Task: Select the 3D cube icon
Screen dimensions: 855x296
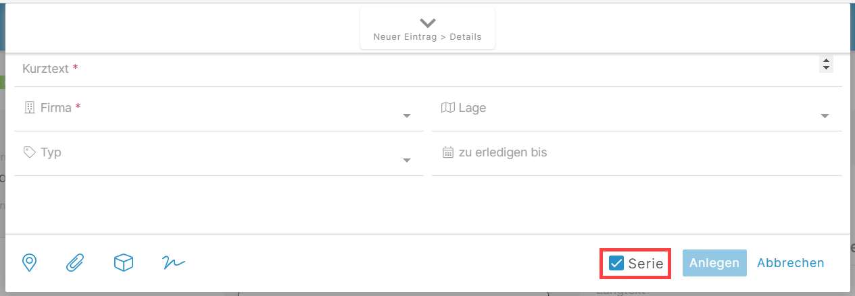Action: pyautogui.click(x=124, y=262)
